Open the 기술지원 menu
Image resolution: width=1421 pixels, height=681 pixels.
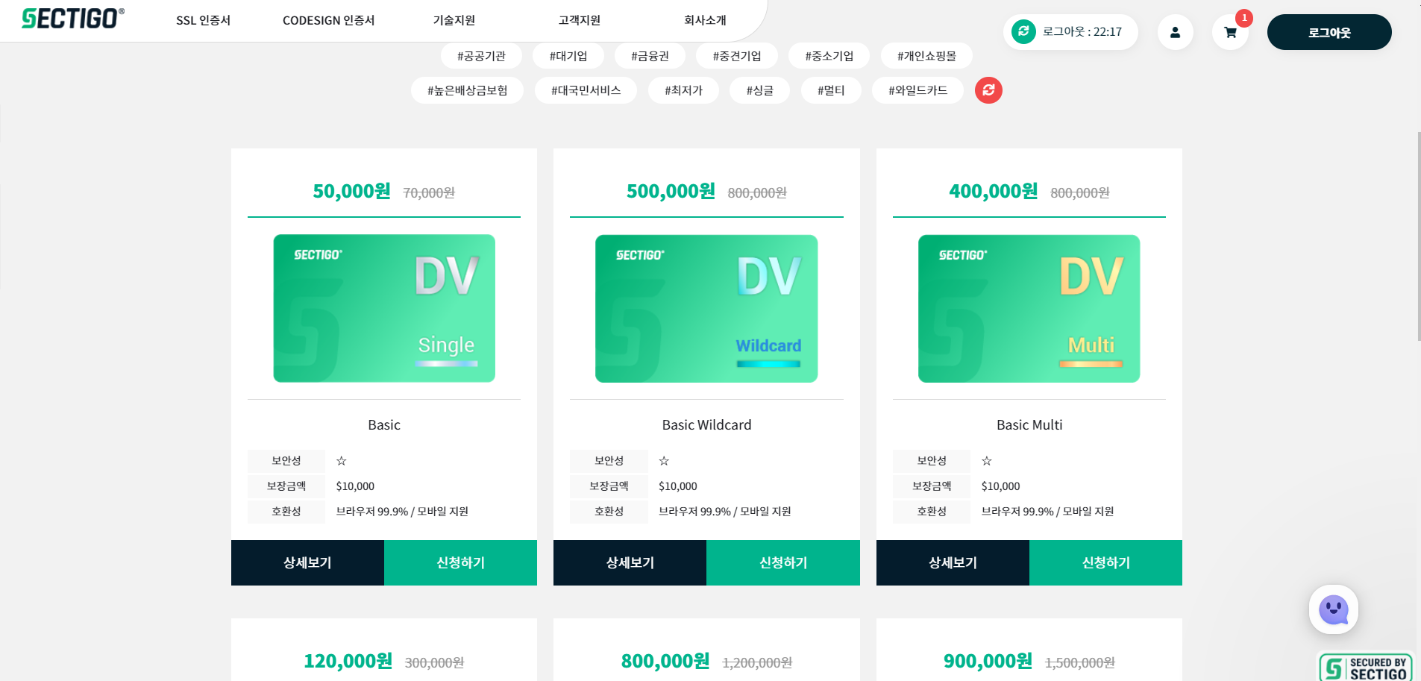coord(454,20)
